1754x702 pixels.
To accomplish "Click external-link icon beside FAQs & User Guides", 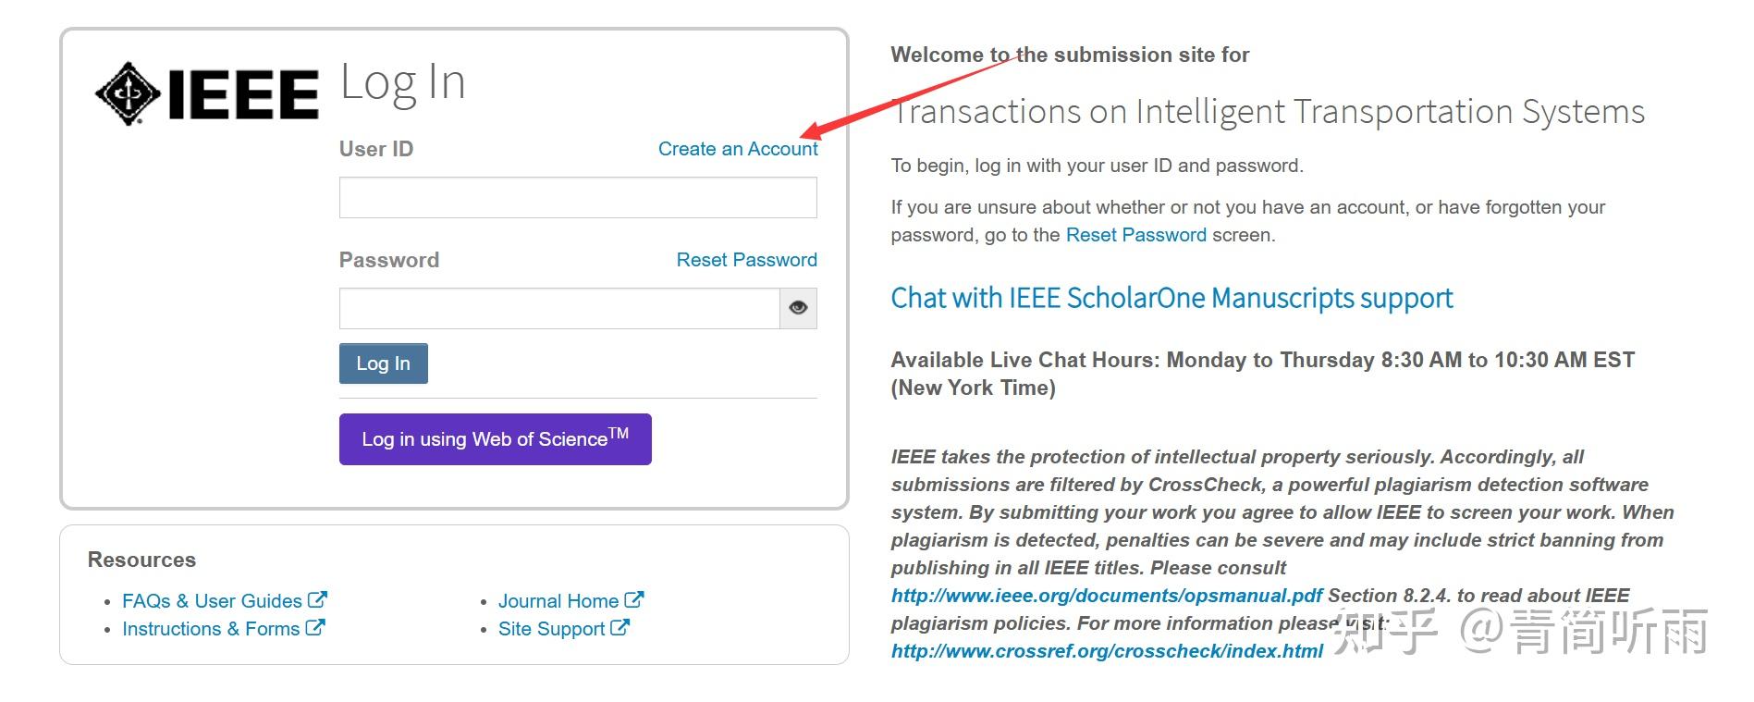I will coord(317,600).
